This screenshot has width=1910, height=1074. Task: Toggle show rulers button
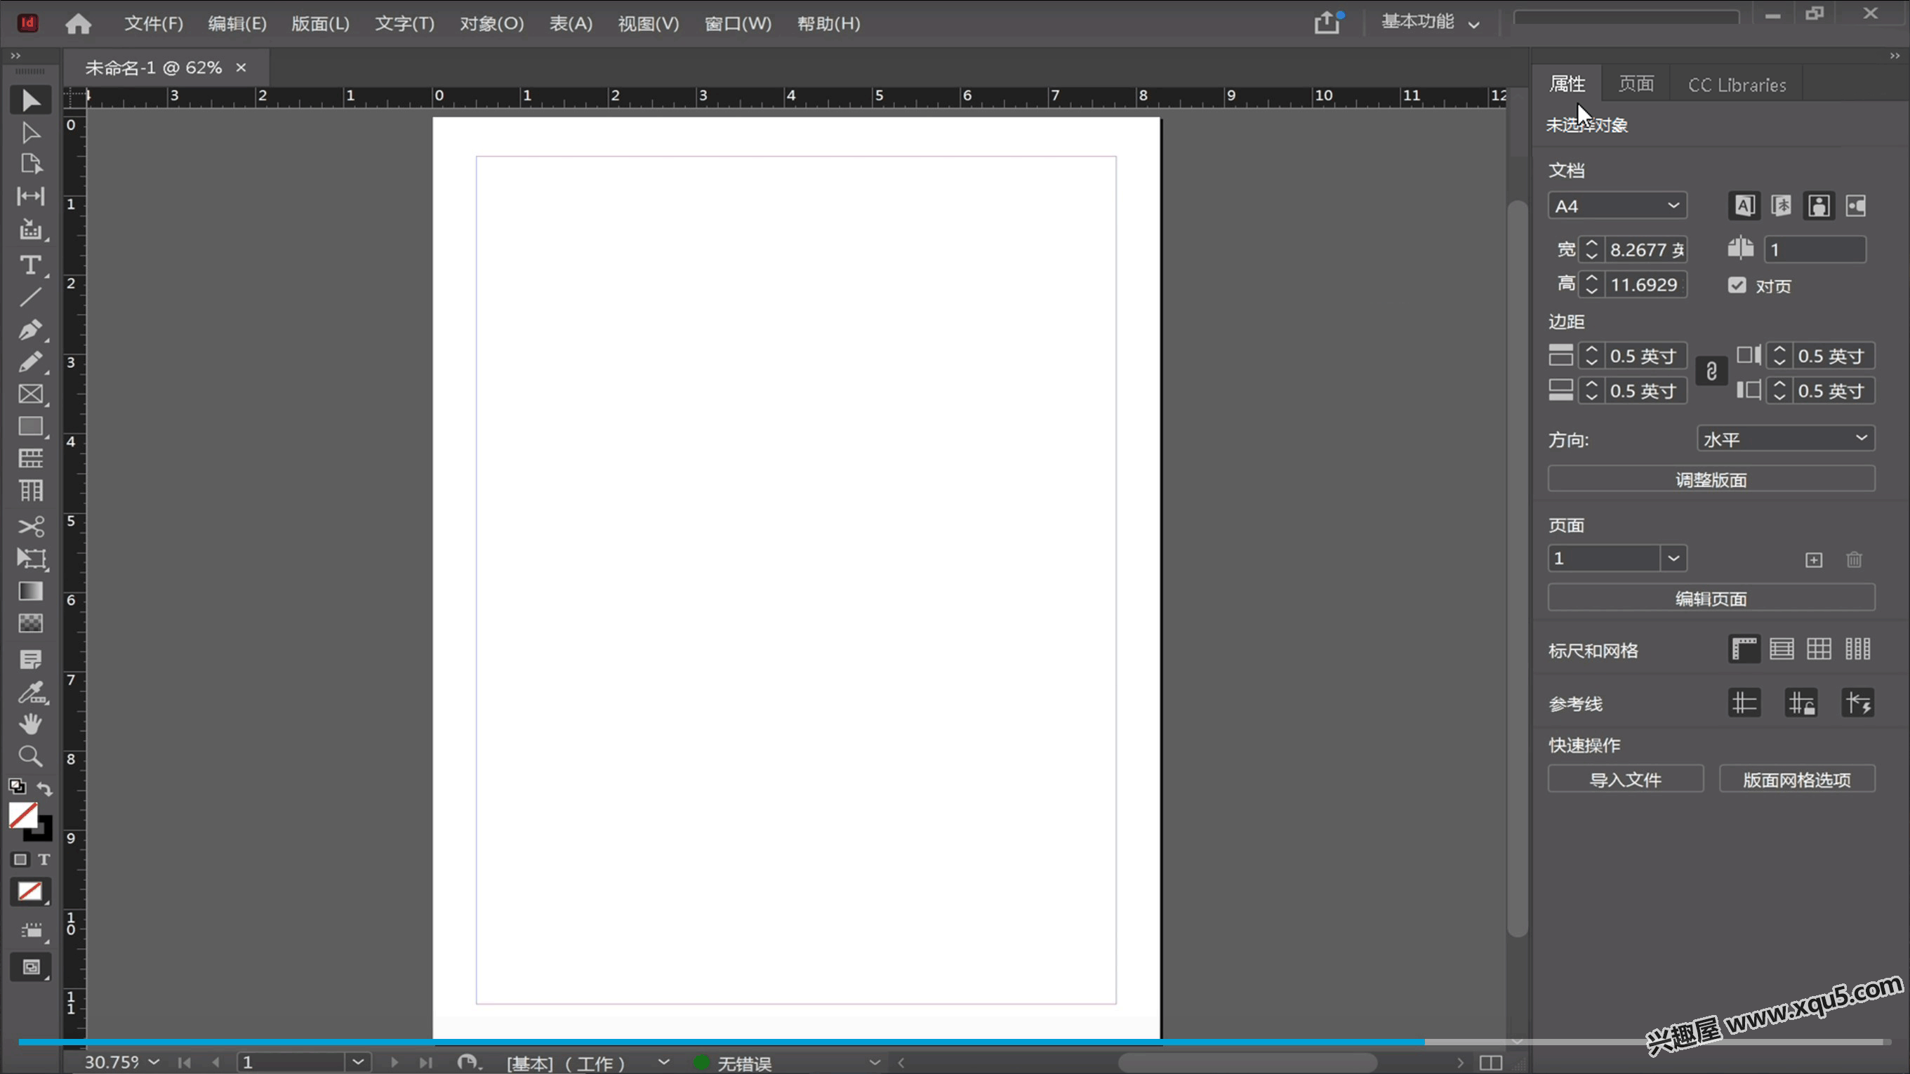point(1744,649)
